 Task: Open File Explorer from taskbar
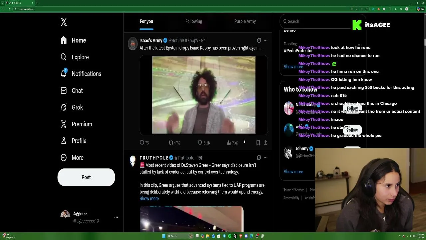(x=208, y=236)
